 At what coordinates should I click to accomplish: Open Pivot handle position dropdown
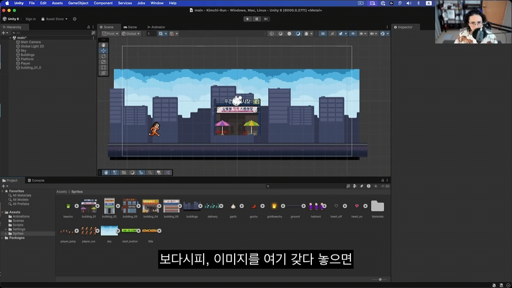110,34
